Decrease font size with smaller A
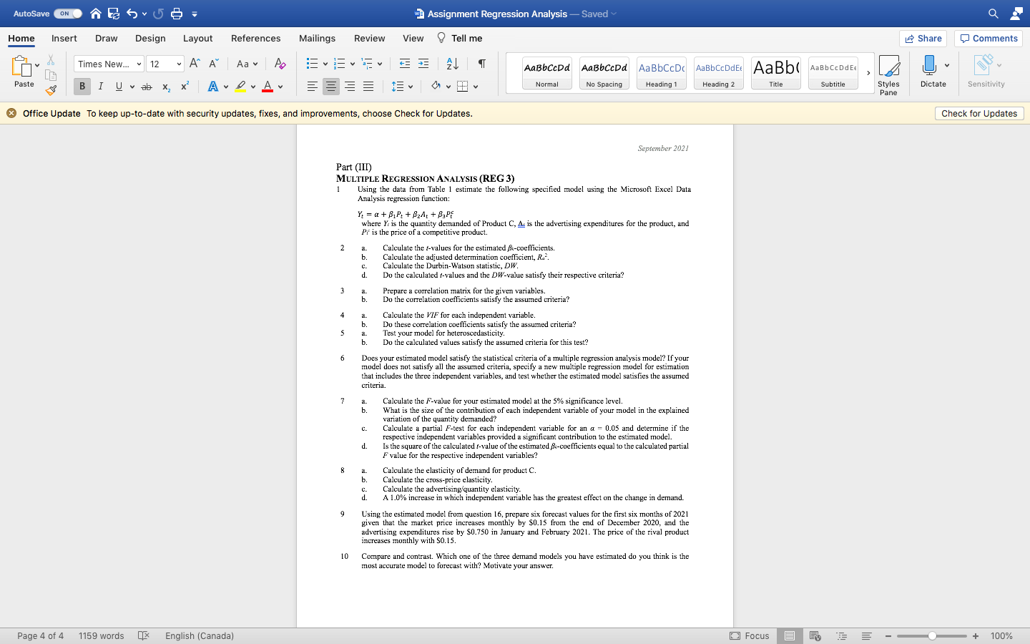Image resolution: width=1030 pixels, height=644 pixels. (213, 64)
